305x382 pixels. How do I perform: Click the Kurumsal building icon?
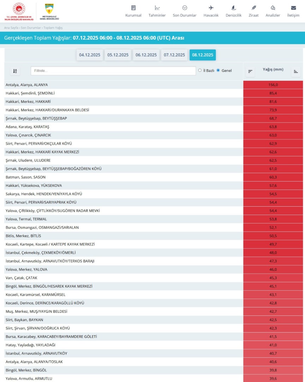(133, 8)
